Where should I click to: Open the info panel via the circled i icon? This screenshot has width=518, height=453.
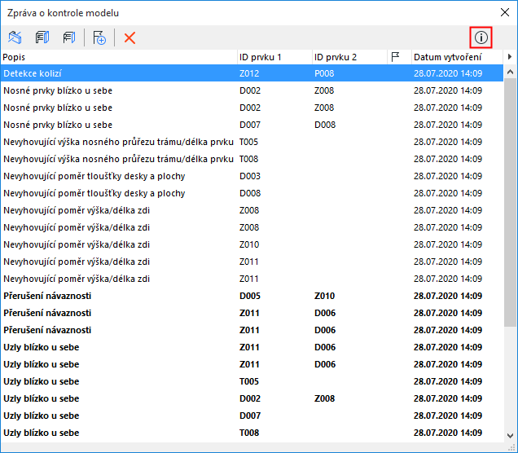481,37
